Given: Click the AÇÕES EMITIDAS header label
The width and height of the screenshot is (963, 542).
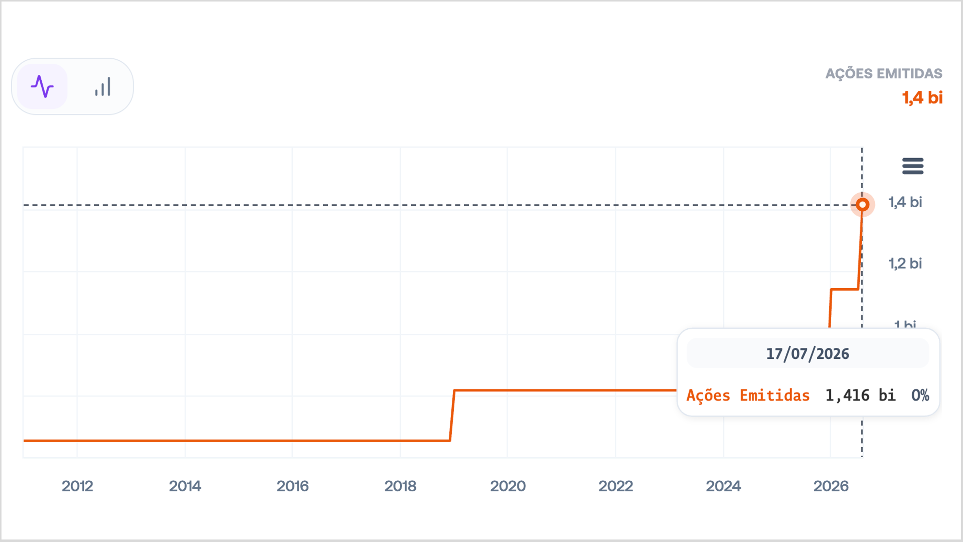Looking at the screenshot, I should coord(884,74).
